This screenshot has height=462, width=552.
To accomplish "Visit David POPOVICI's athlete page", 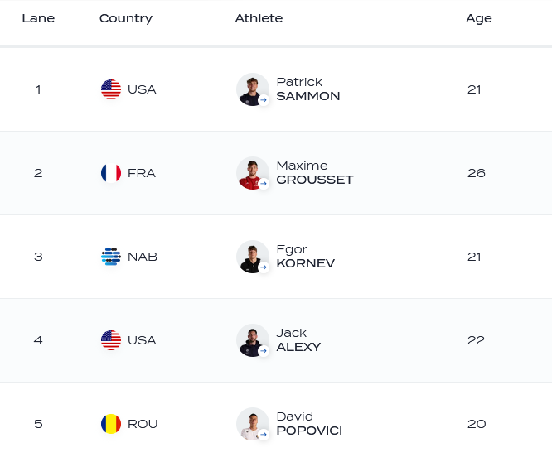I will coord(308,424).
